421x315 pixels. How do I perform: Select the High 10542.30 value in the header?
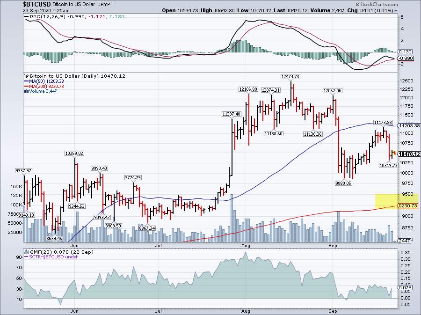218,10
